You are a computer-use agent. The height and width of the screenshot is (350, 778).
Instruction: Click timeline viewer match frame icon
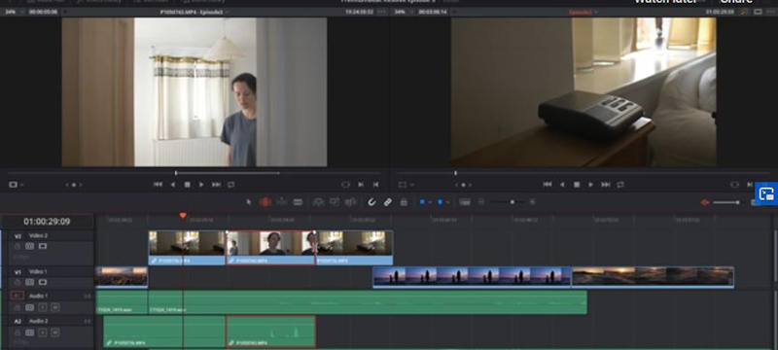(735, 185)
